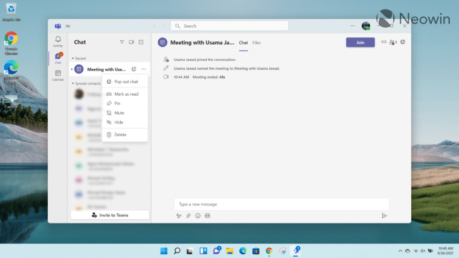Pop out the Meeting with Usama chat row icon
Image resolution: width=459 pixels, height=258 pixels.
[134, 69]
